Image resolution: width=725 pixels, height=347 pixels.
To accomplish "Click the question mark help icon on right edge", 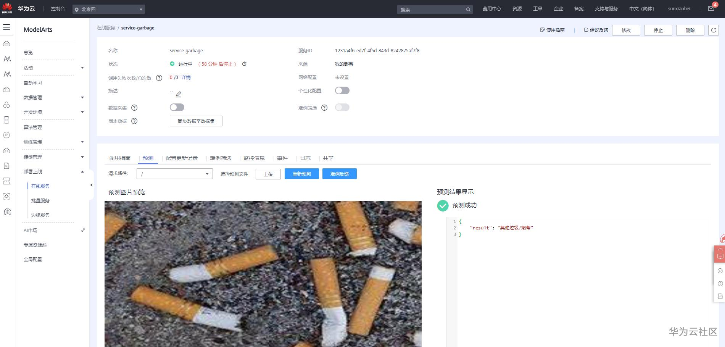I will (x=720, y=284).
